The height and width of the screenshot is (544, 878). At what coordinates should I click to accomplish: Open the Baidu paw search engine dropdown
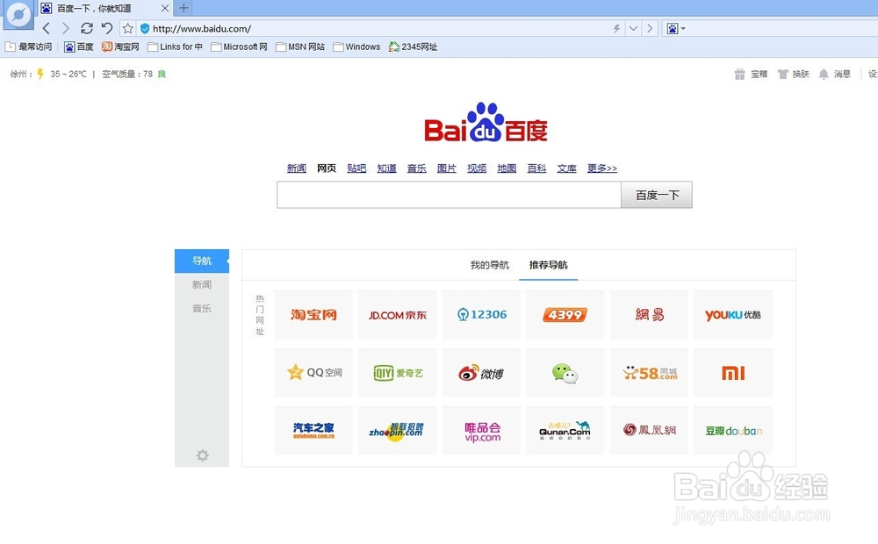(676, 29)
